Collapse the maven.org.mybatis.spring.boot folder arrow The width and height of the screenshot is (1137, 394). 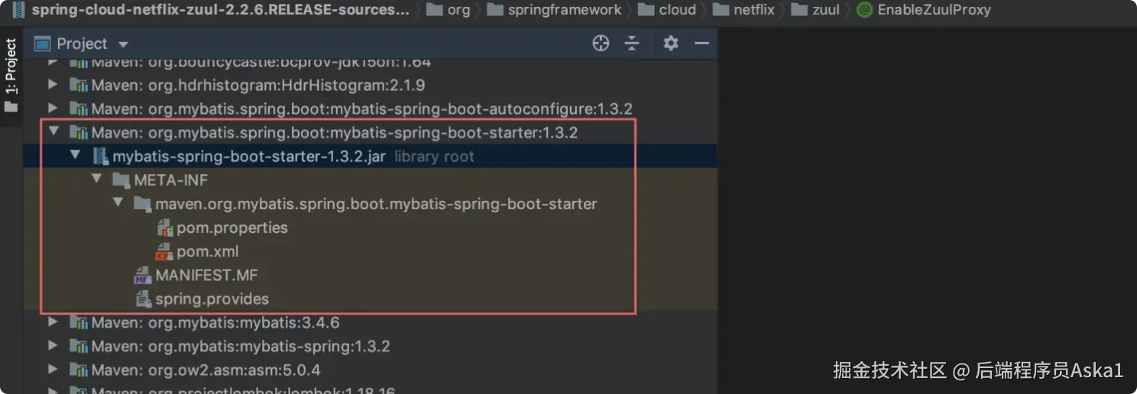pos(118,203)
